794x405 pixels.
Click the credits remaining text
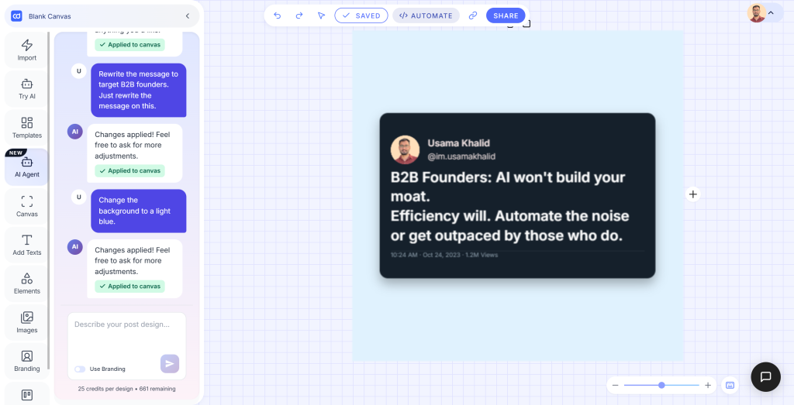click(126, 389)
